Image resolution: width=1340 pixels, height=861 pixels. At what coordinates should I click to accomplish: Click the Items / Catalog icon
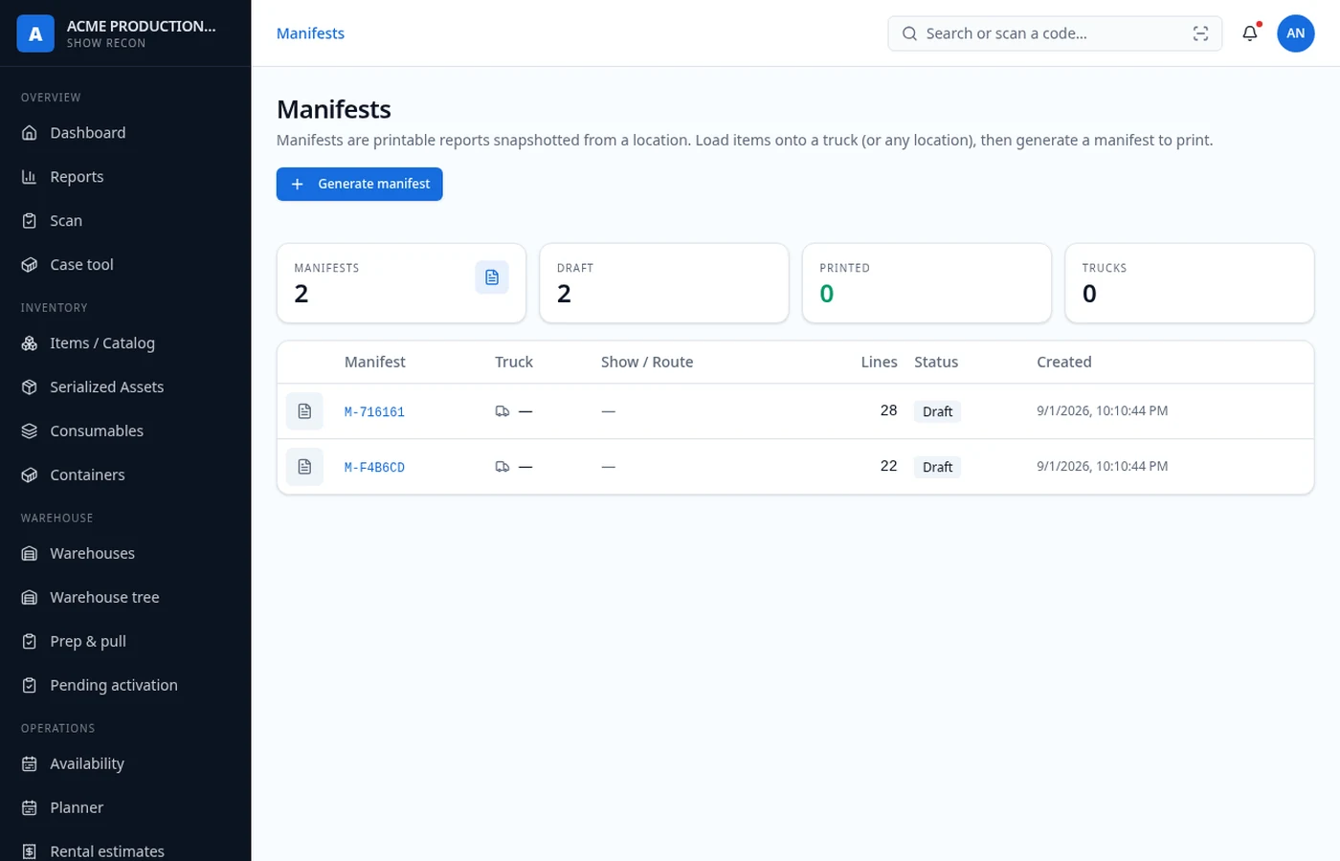click(30, 343)
